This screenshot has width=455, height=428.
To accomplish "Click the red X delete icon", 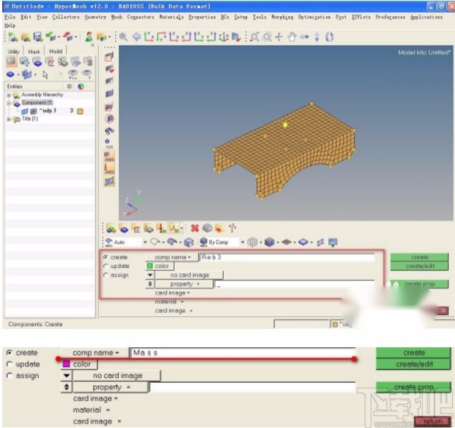I will [195, 228].
